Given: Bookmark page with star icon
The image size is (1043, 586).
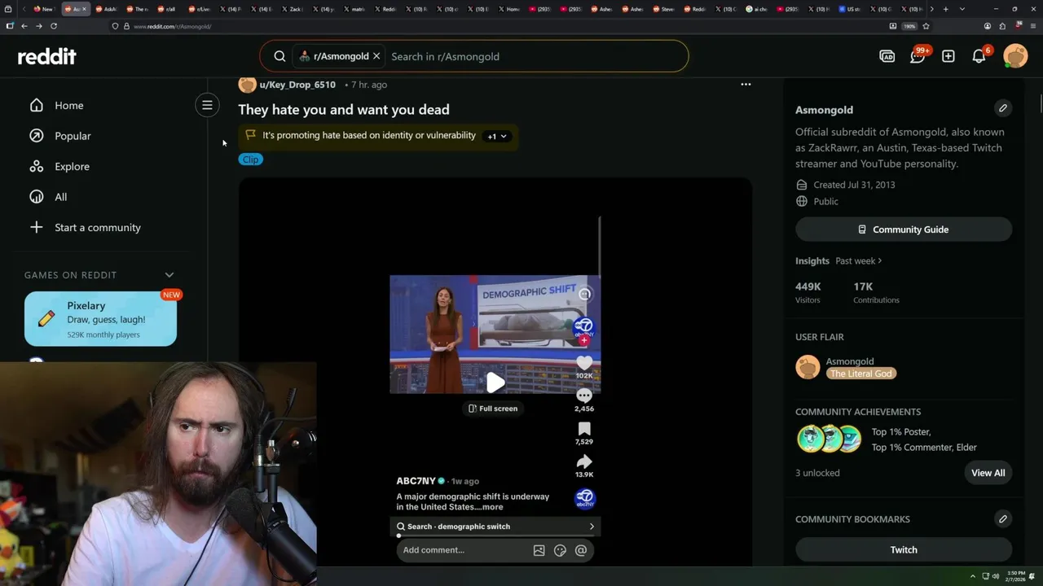Looking at the screenshot, I should click(926, 26).
